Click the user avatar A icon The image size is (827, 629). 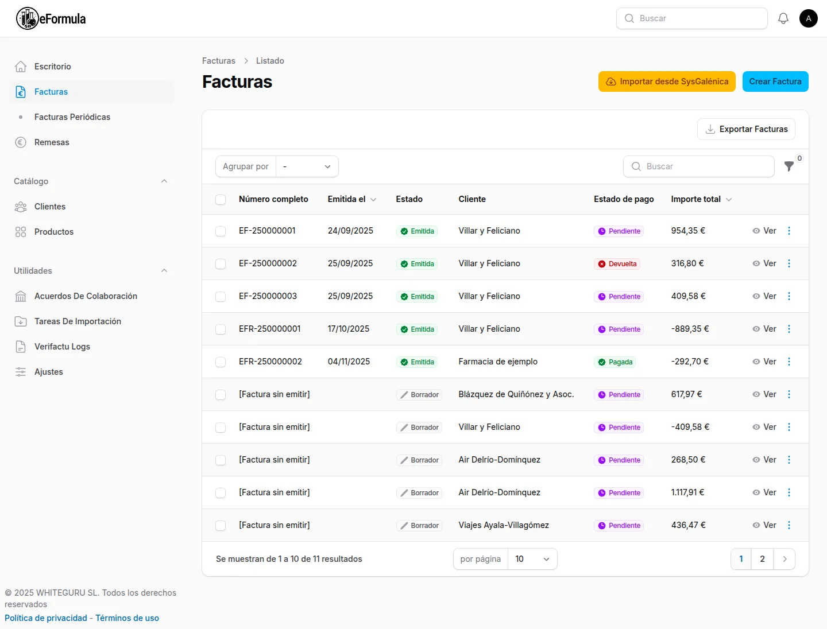[x=809, y=18]
